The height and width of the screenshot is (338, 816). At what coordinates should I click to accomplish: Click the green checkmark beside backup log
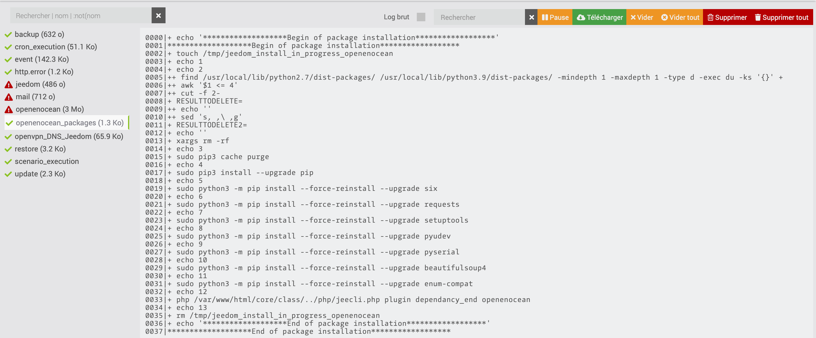8,35
